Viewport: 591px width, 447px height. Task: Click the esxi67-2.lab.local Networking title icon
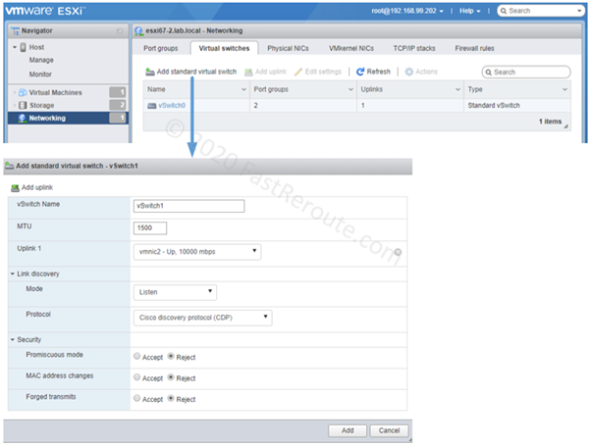tap(139, 30)
